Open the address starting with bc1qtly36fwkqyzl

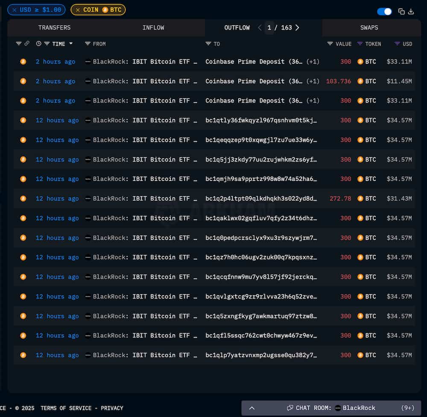pyautogui.click(x=261, y=120)
